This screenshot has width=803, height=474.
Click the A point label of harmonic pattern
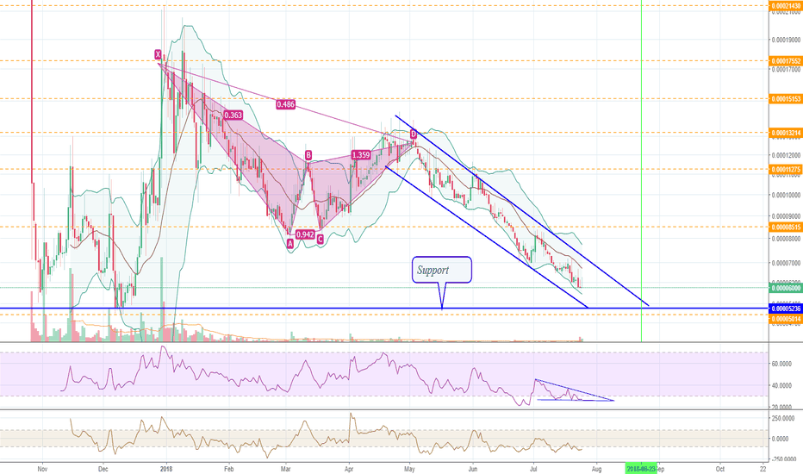tap(290, 244)
